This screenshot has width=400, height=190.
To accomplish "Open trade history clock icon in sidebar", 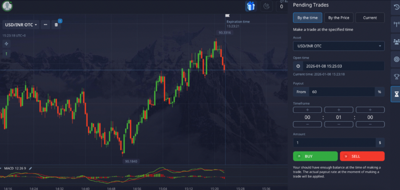I will [396, 8].
